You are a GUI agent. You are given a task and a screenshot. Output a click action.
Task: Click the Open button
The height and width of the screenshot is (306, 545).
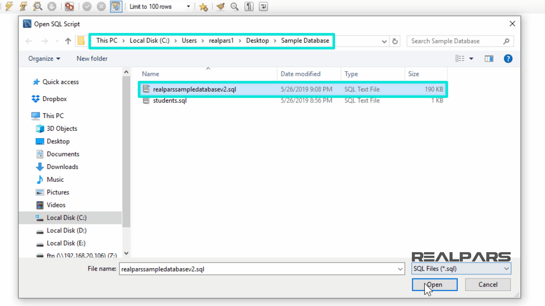coord(435,284)
